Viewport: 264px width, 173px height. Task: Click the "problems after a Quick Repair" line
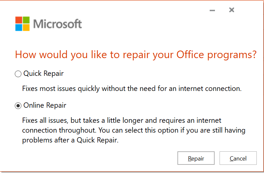pos(70,140)
